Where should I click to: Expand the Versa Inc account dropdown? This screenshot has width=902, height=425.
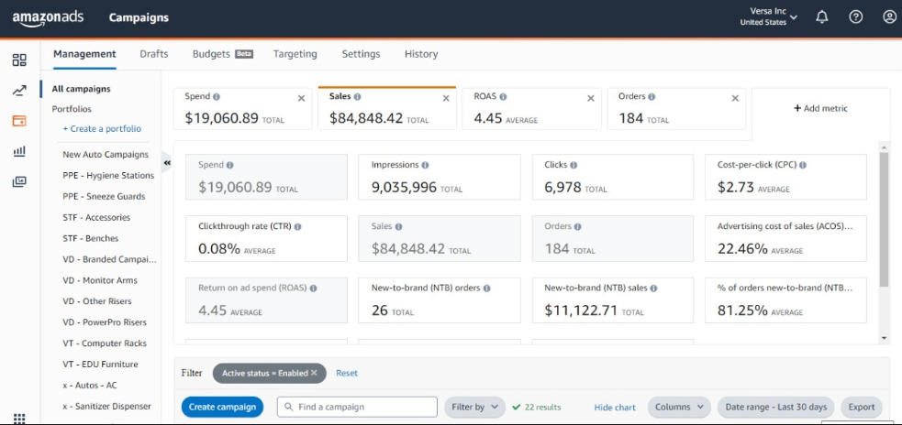coord(769,16)
